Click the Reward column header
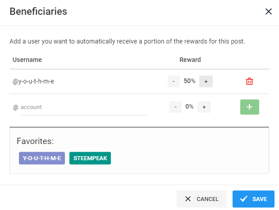The image size is (279, 210). pos(190,60)
